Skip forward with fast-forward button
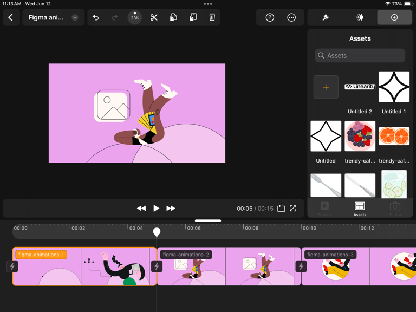Viewport: 416px width, 312px height. (x=171, y=209)
